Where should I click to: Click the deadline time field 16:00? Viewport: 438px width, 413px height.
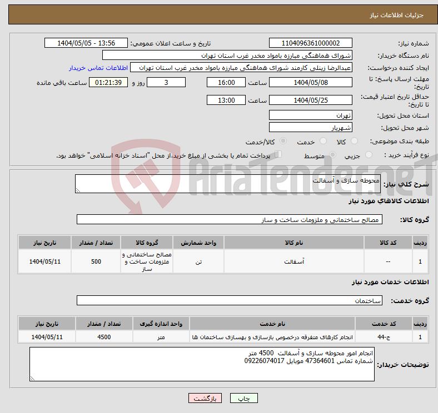(226, 82)
